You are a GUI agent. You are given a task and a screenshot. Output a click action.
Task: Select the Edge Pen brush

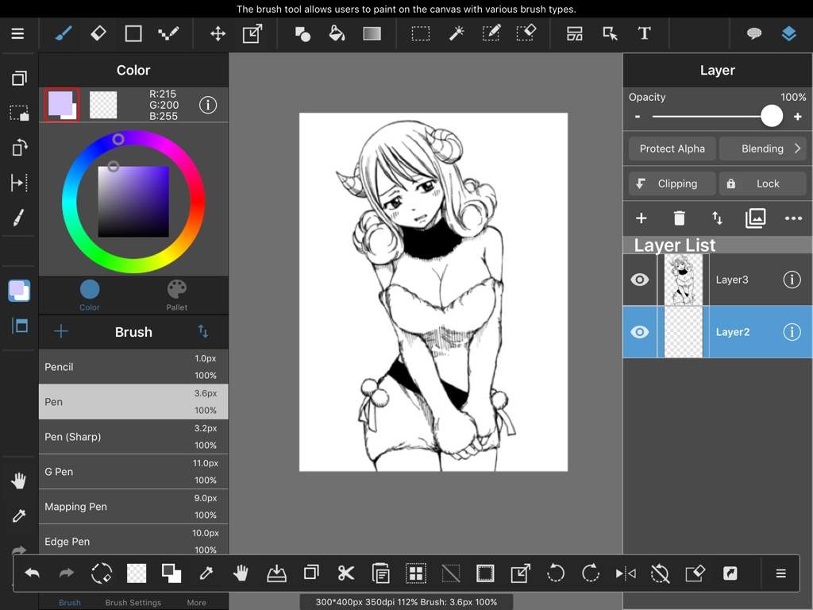(133, 540)
